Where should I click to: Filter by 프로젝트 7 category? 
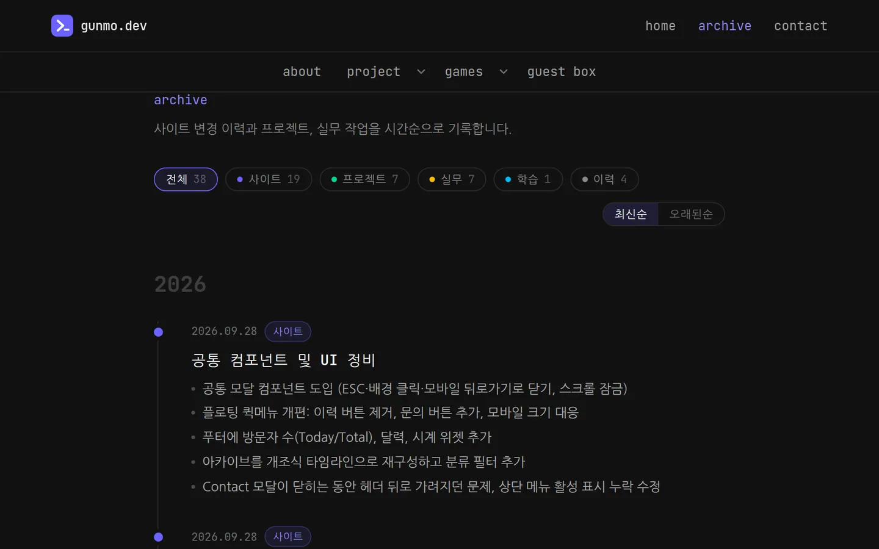pos(364,179)
